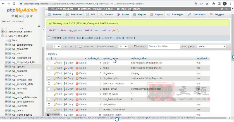The image size is (234, 122).
Task: Go to phpMyAdmin home icon
Action: click(x=13, y=16)
